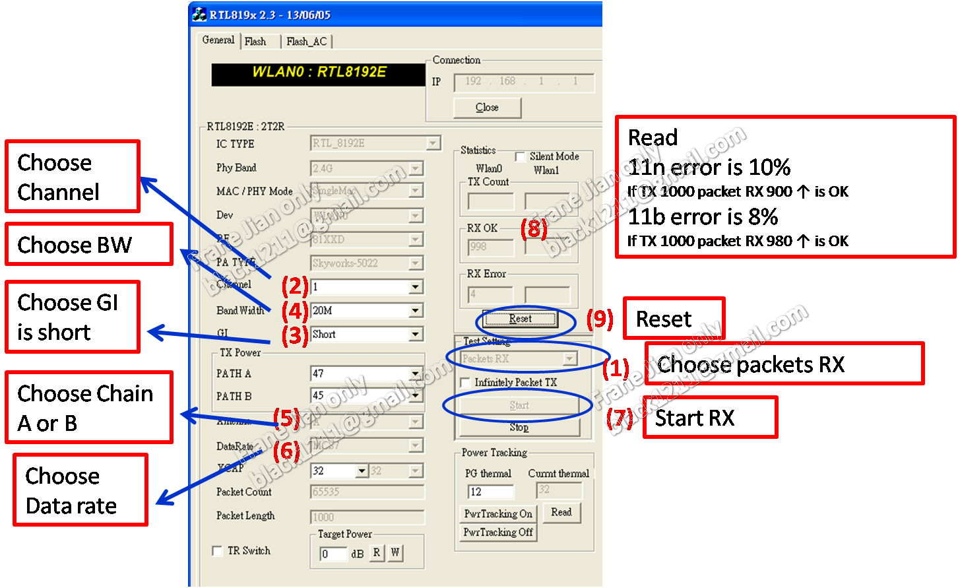Click the Curmt thermal value field
The width and height of the screenshot is (958, 588).
(x=559, y=490)
